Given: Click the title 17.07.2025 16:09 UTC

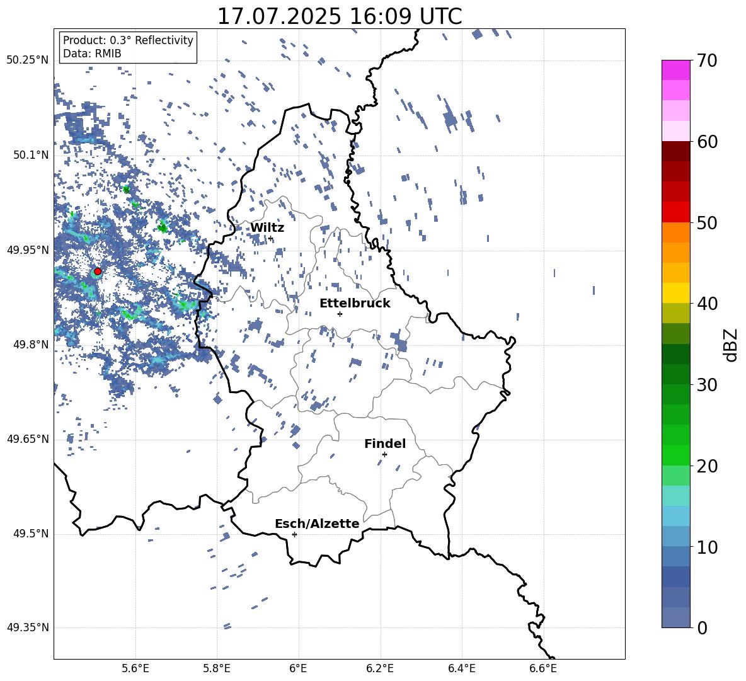Looking at the screenshot, I should click(x=340, y=16).
